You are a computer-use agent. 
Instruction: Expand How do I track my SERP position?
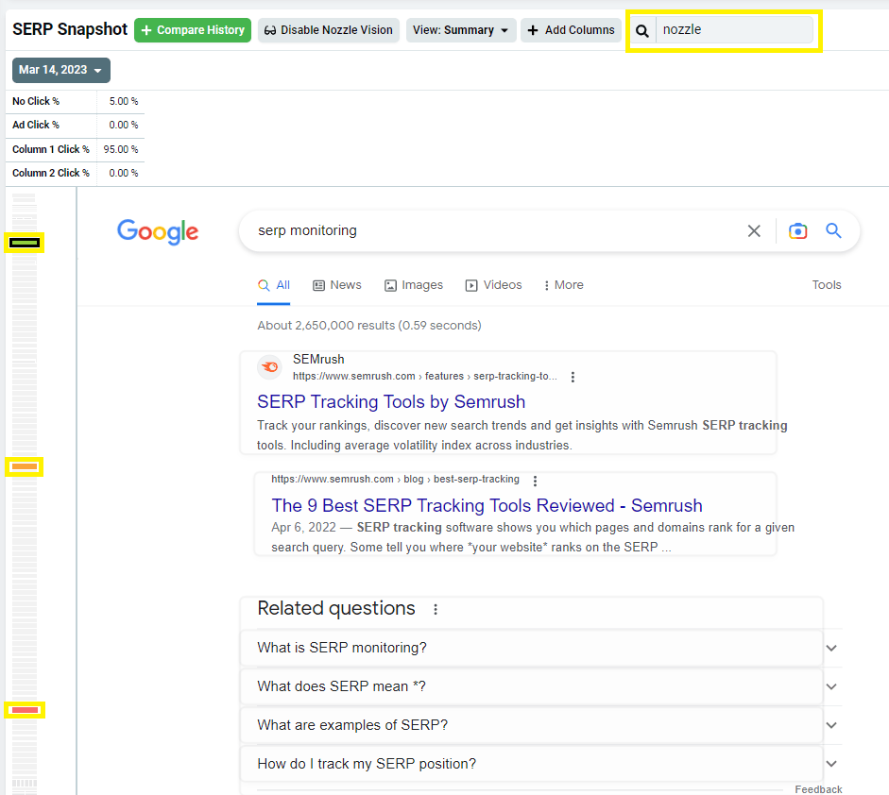pos(532,764)
